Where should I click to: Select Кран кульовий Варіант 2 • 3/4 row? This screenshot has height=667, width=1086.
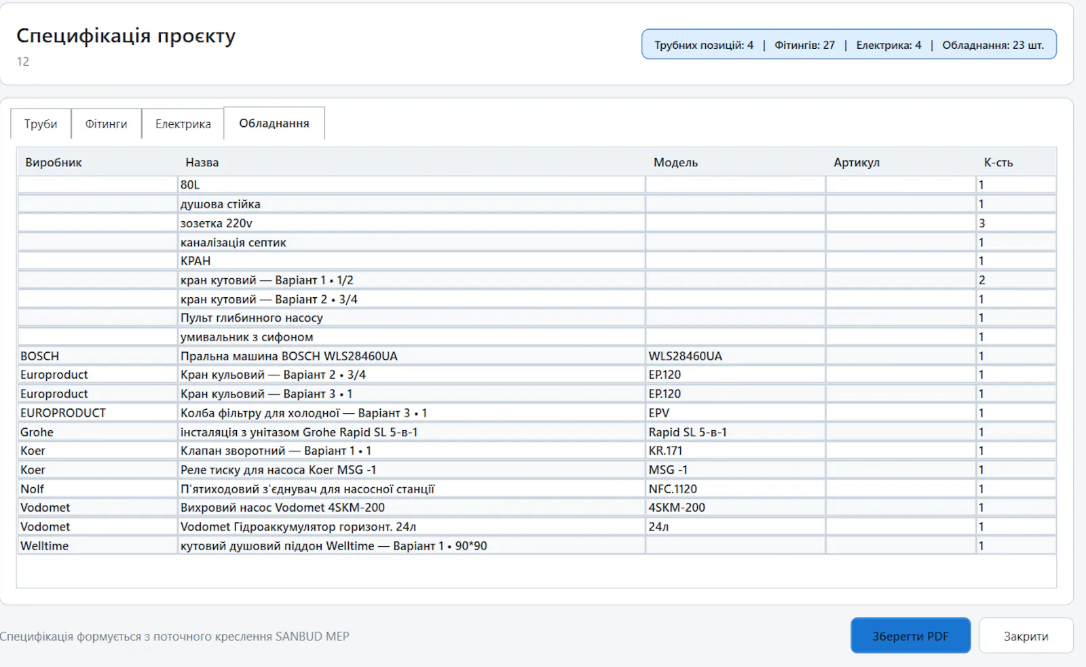coord(537,375)
